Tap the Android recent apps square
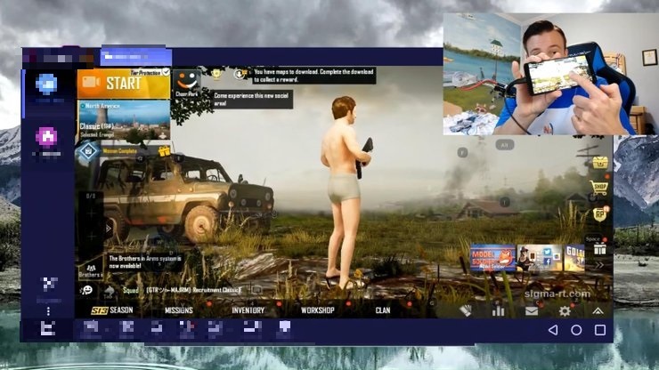 pyautogui.click(x=600, y=330)
